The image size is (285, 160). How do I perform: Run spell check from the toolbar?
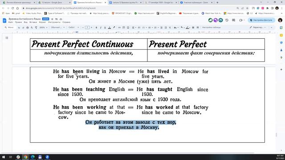coord(32,28)
